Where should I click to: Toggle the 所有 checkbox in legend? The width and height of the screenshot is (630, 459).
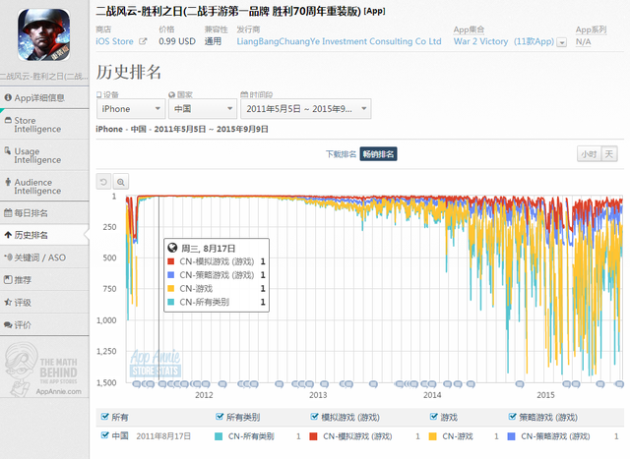pos(106,417)
